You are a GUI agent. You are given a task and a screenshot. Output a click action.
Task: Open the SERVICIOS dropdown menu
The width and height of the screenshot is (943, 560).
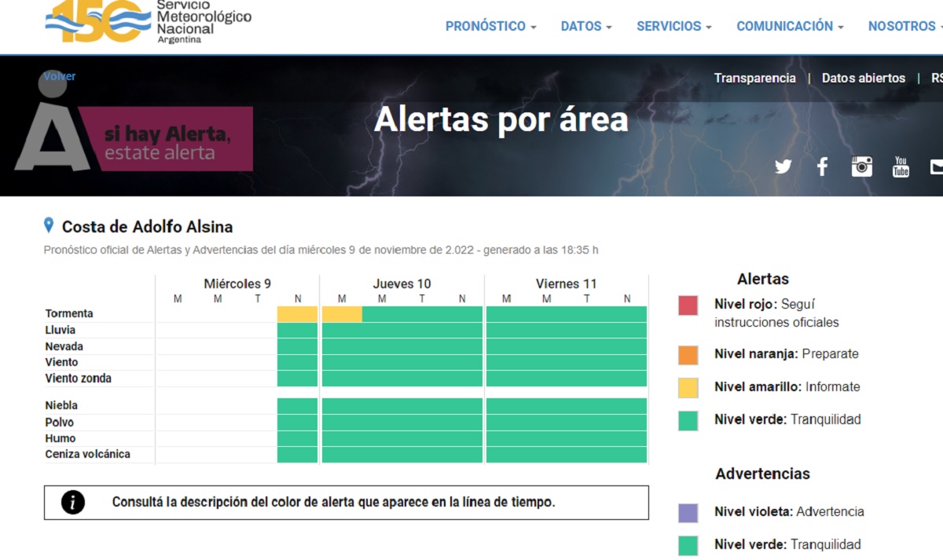click(673, 26)
